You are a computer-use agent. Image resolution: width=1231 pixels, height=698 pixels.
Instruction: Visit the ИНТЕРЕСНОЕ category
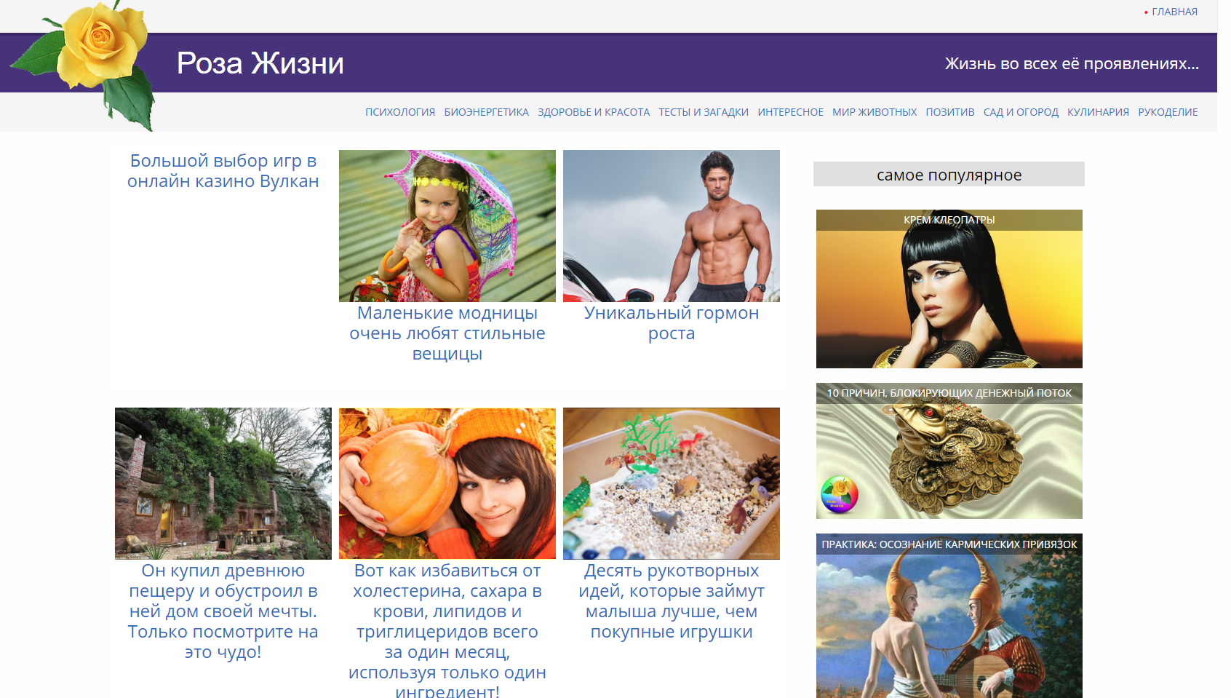pyautogui.click(x=790, y=112)
